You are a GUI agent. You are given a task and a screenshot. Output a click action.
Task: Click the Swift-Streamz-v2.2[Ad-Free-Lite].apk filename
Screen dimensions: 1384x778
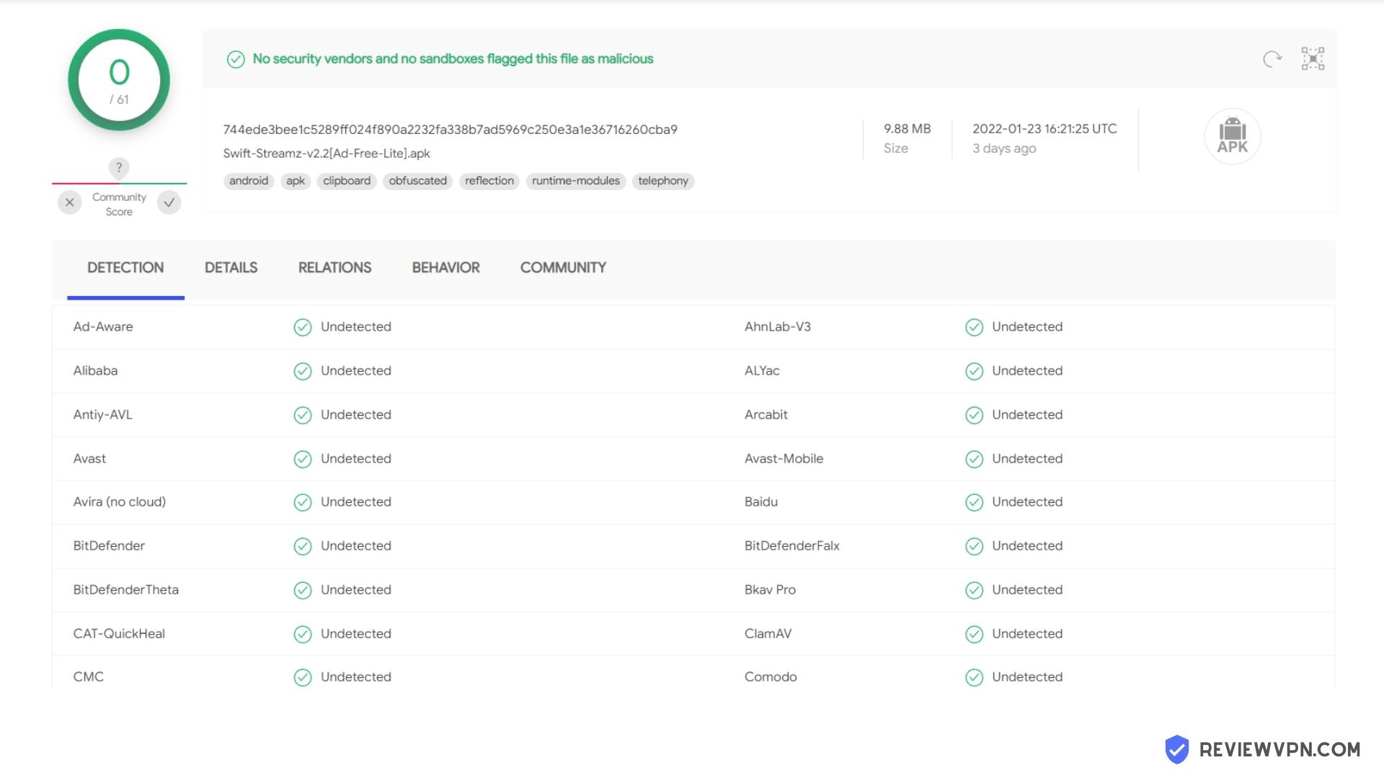click(327, 153)
